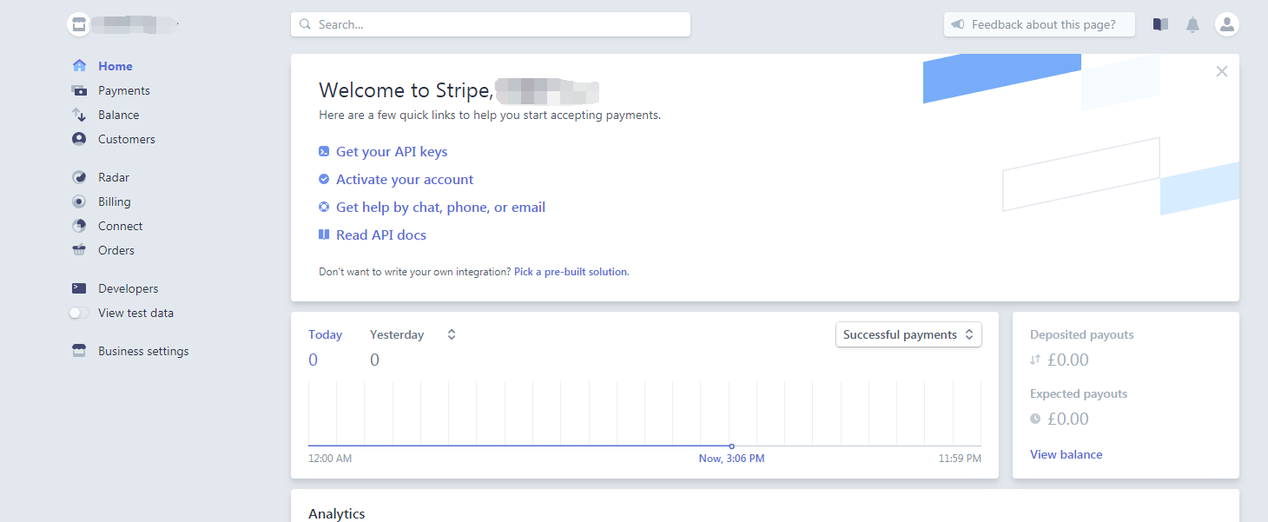Go to Payments in sidebar
Screen dimensions: 1268x522
[124, 90]
